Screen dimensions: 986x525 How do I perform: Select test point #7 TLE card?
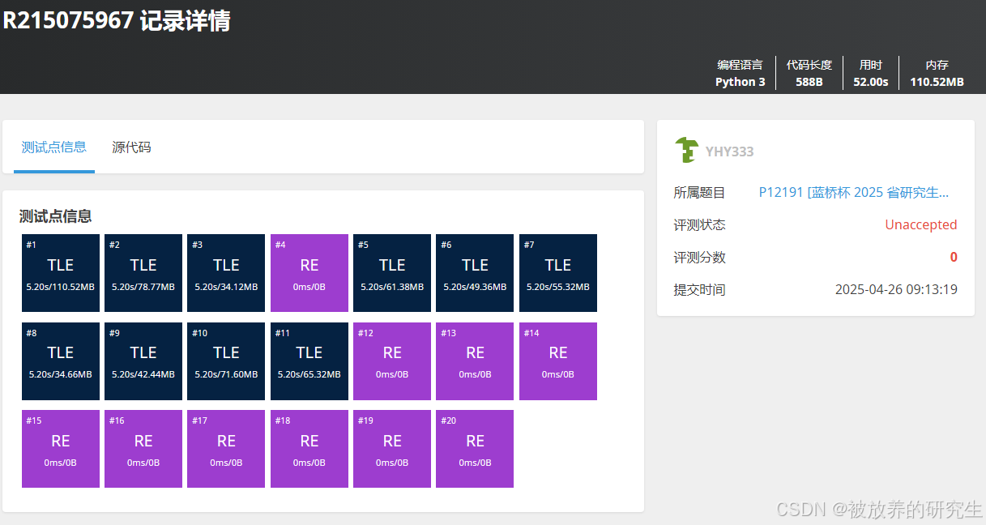558,273
